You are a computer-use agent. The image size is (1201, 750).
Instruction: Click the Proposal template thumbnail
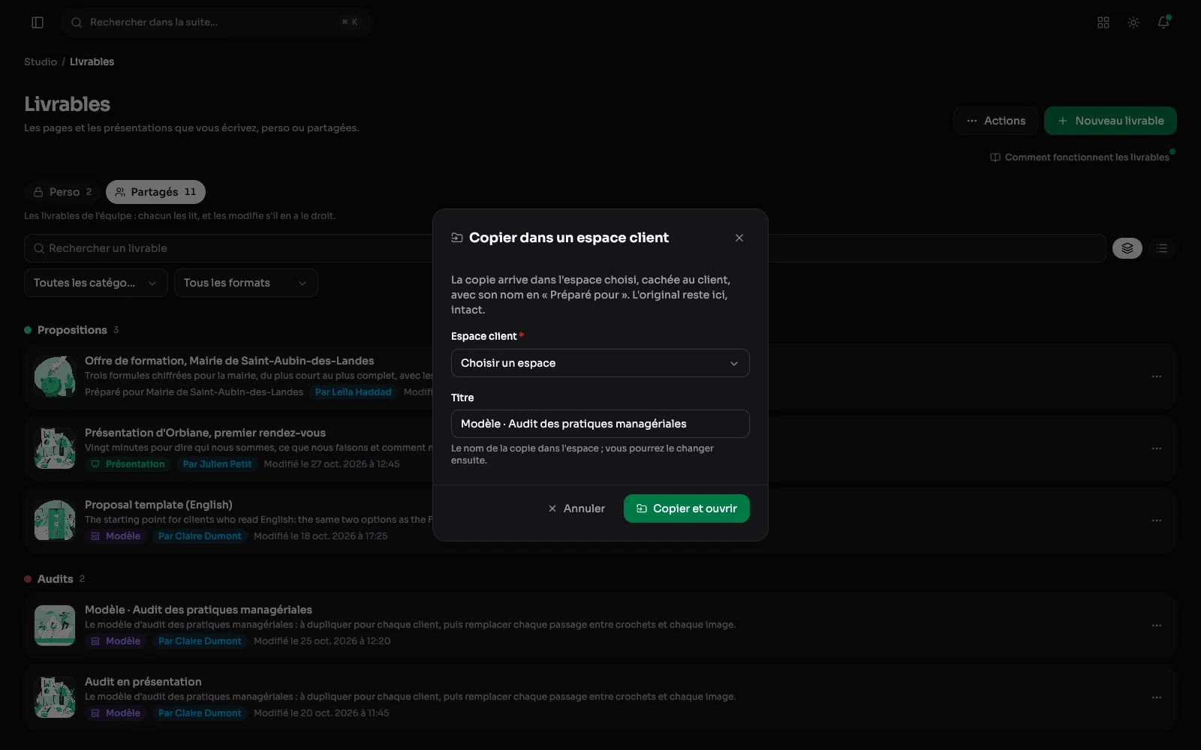pos(55,520)
